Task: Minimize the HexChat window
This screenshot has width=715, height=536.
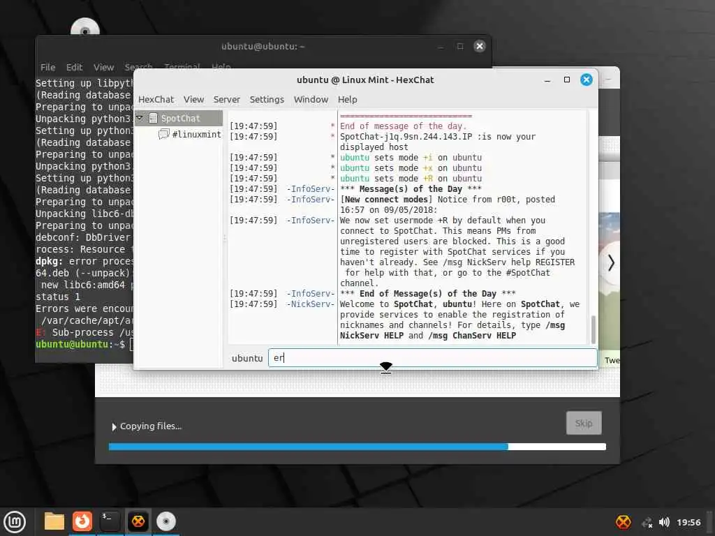Action: 547,80
